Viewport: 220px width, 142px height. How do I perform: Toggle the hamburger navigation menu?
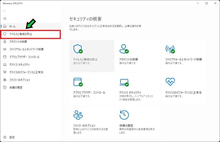click(x=5, y=19)
